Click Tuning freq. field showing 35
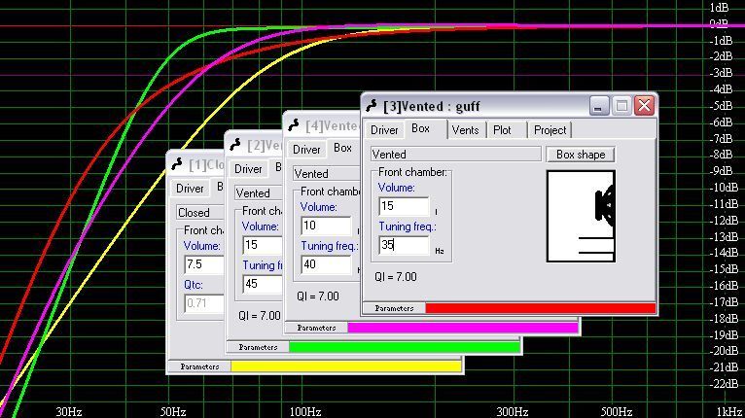The width and height of the screenshot is (745, 418). [404, 245]
